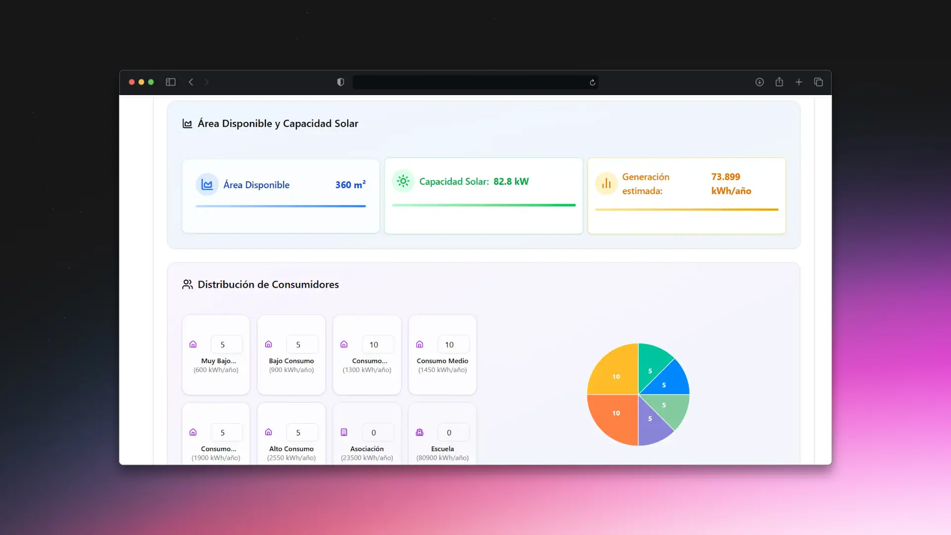Click the Alto Consumo count field
This screenshot has height=535, width=951.
pos(302,432)
